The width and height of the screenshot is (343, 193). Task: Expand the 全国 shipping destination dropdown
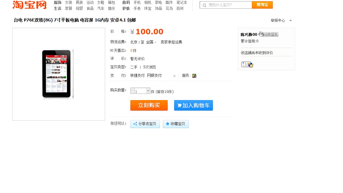(x=155, y=42)
